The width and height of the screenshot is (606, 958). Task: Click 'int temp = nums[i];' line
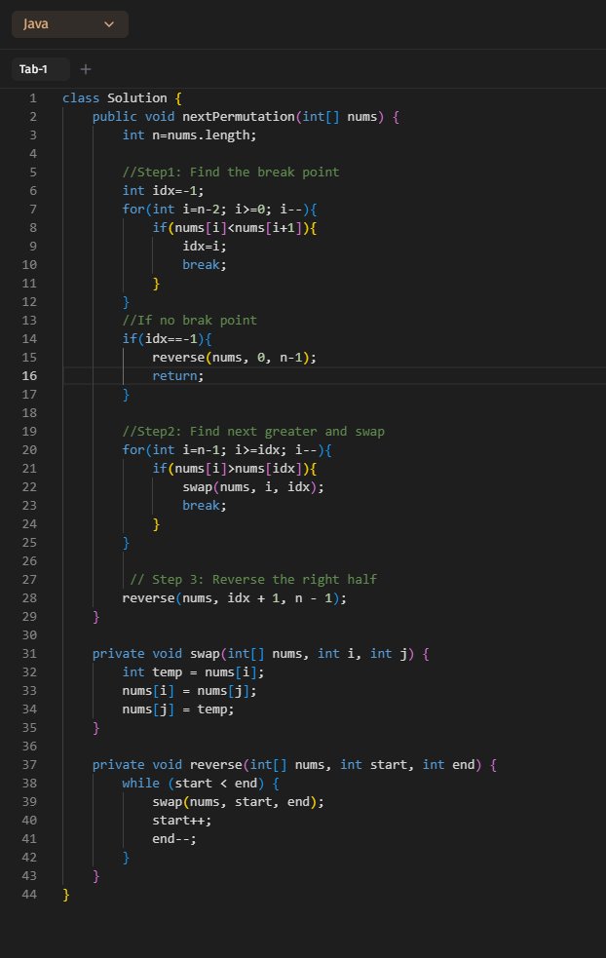point(193,672)
